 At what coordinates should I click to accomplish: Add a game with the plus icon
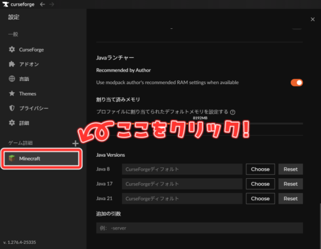tap(75, 144)
